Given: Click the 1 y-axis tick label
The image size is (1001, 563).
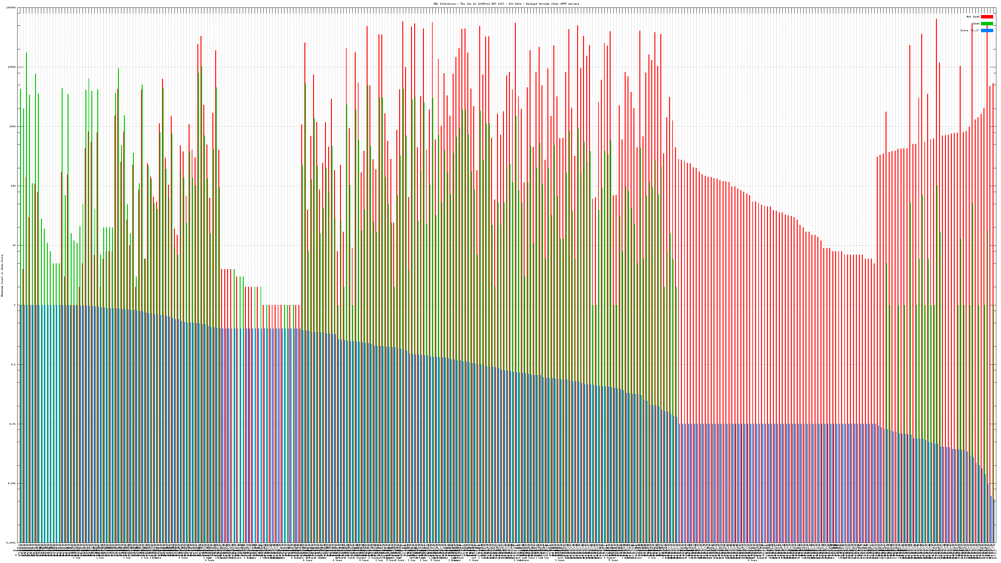Looking at the screenshot, I should coord(15,305).
